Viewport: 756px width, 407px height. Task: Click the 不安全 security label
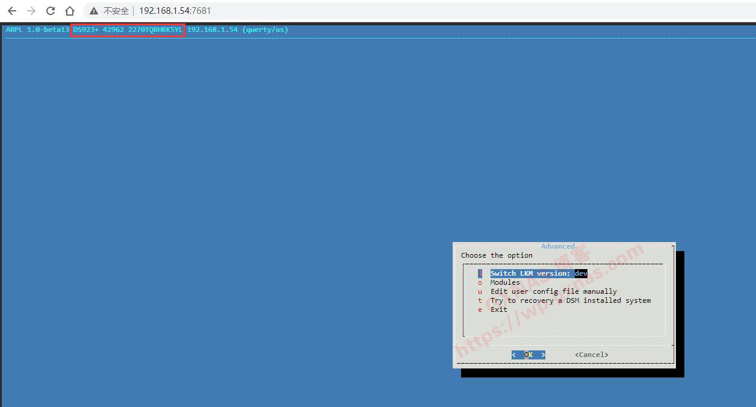(116, 11)
